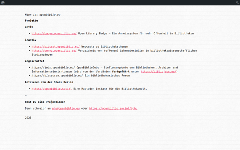Viewport: 240px width, 150px height.
Task: Click the 'abgeschaltet' heading
Action: (x=34, y=61)
